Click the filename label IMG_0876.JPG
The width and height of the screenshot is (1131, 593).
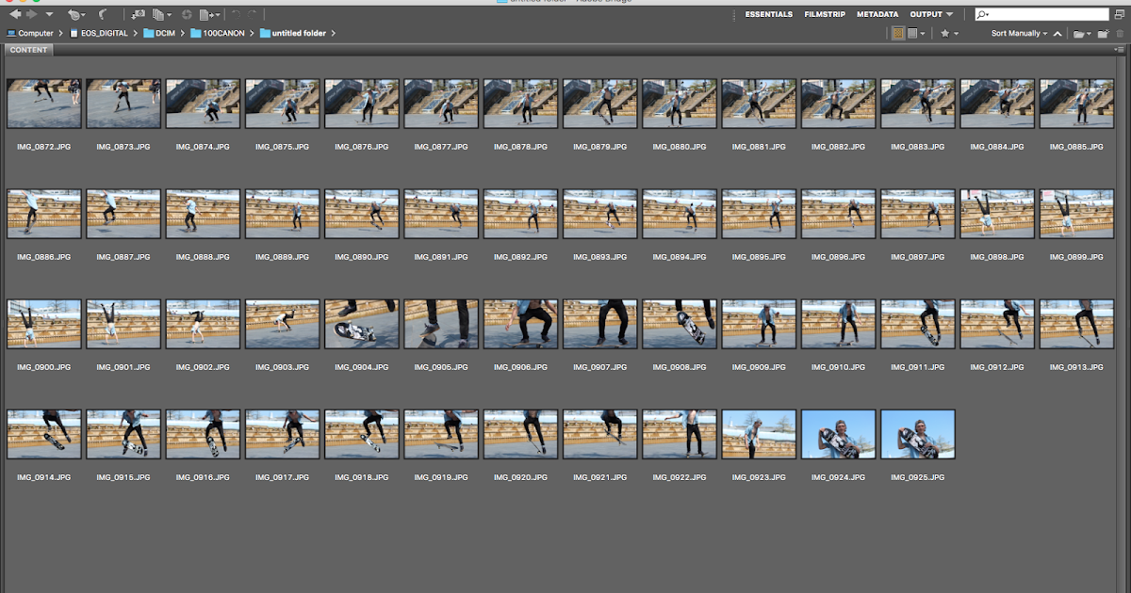point(362,147)
